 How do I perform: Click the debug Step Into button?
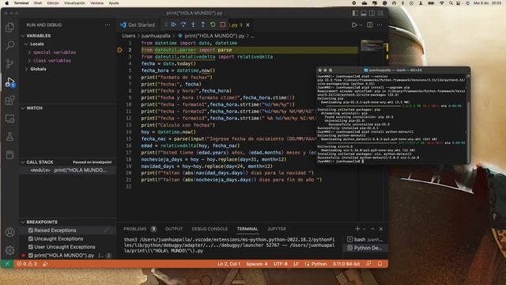pyautogui.click(x=193, y=25)
